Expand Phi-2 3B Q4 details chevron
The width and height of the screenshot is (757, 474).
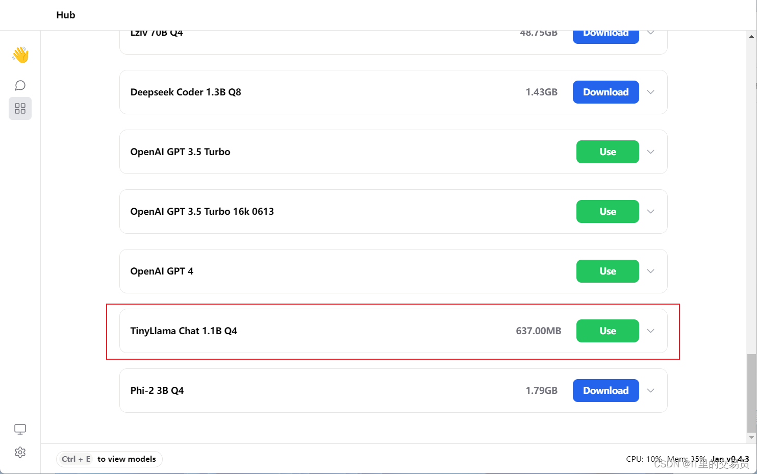650,390
